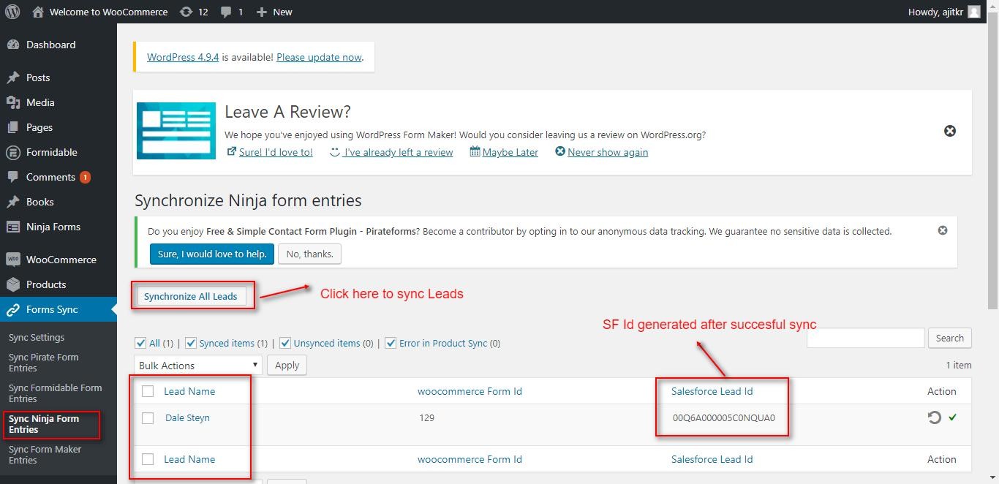Click the Search button

tap(949, 338)
